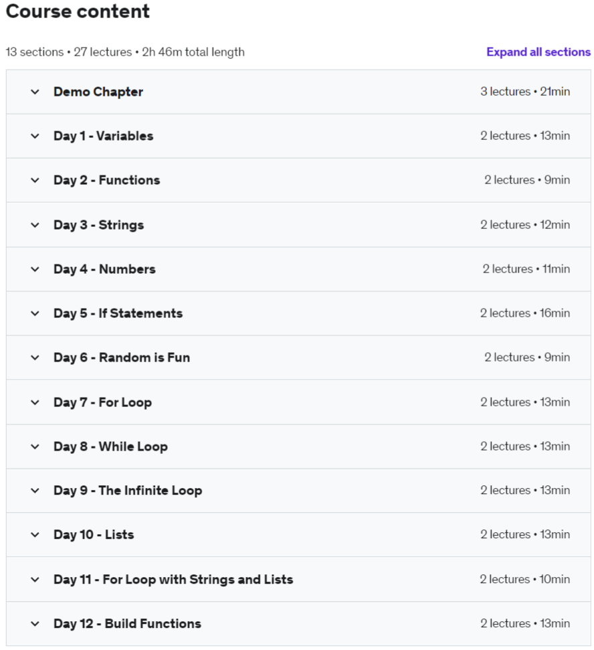Click the chevron icon for Day 7 - For Loop
Viewport: 594px width, 650px height.
click(35, 402)
